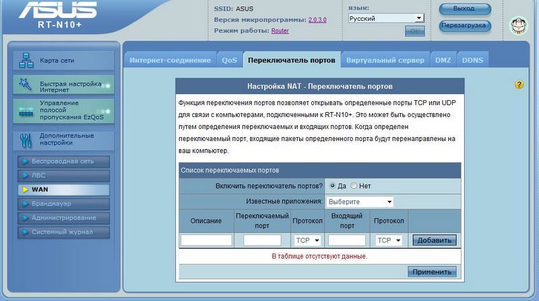Screen dimensions: 539x301
Task: Open the Известные приложения dropdown
Action: pos(360,202)
